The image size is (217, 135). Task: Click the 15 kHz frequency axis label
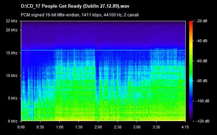pos(11,53)
